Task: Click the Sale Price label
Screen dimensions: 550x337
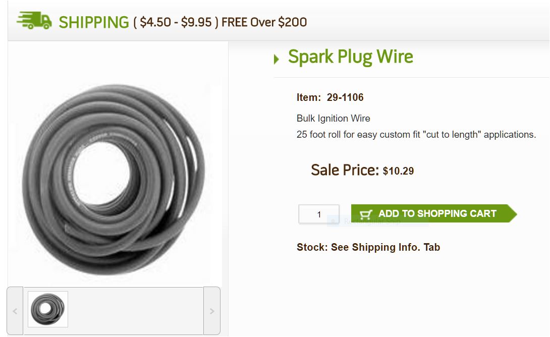Action: tap(345, 170)
